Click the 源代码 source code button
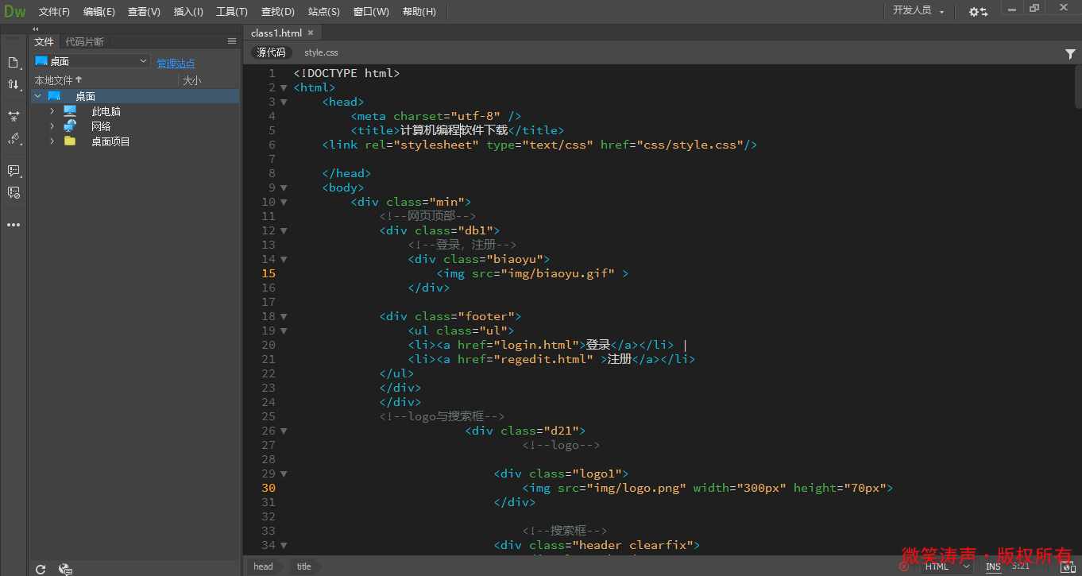The height and width of the screenshot is (576, 1082). (271, 52)
